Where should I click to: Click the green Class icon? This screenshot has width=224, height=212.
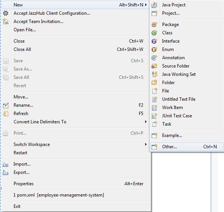coord(154,33)
